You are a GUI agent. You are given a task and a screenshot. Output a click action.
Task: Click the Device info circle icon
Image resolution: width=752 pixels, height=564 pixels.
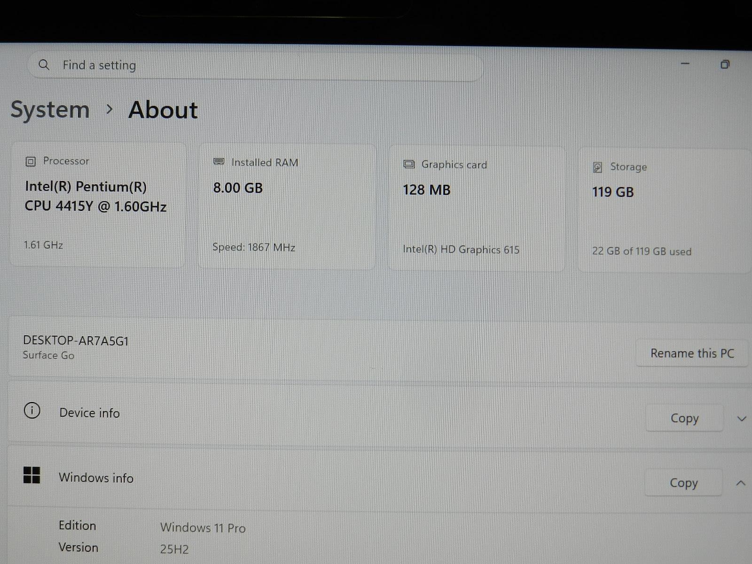[x=32, y=410]
